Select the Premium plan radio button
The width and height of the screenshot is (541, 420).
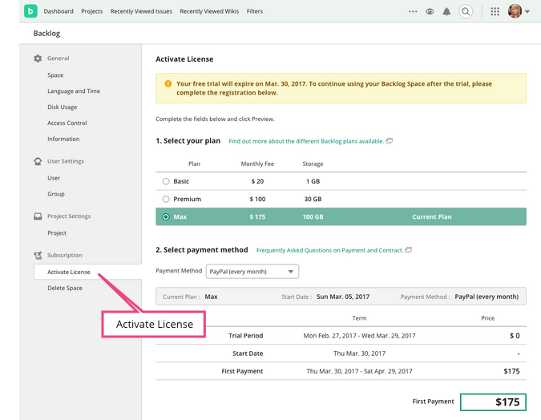pyautogui.click(x=166, y=199)
